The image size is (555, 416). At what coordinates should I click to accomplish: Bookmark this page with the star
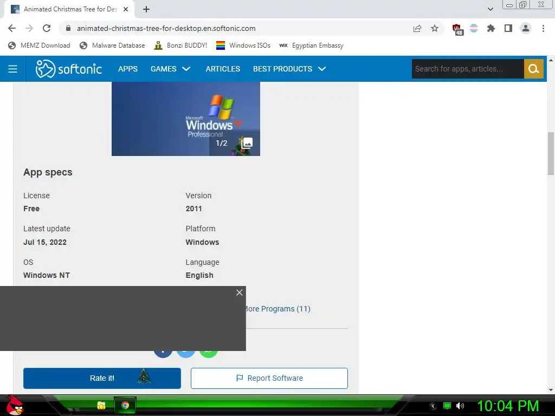[x=435, y=28]
